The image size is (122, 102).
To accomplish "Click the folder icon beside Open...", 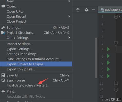I will (x=3, y=6).
